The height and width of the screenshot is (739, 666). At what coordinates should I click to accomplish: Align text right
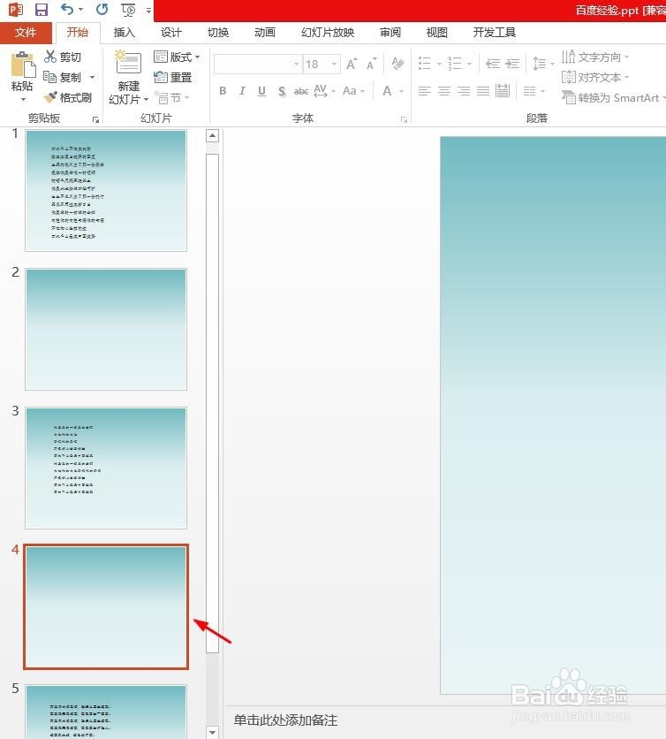464,90
